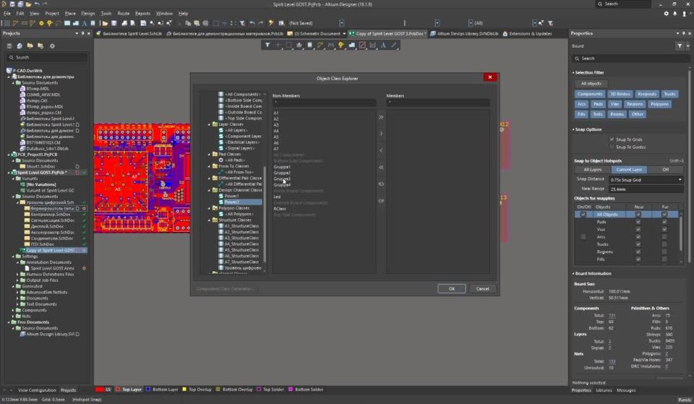
Task: Click the notifications bell icon at top right
Action: [675, 14]
